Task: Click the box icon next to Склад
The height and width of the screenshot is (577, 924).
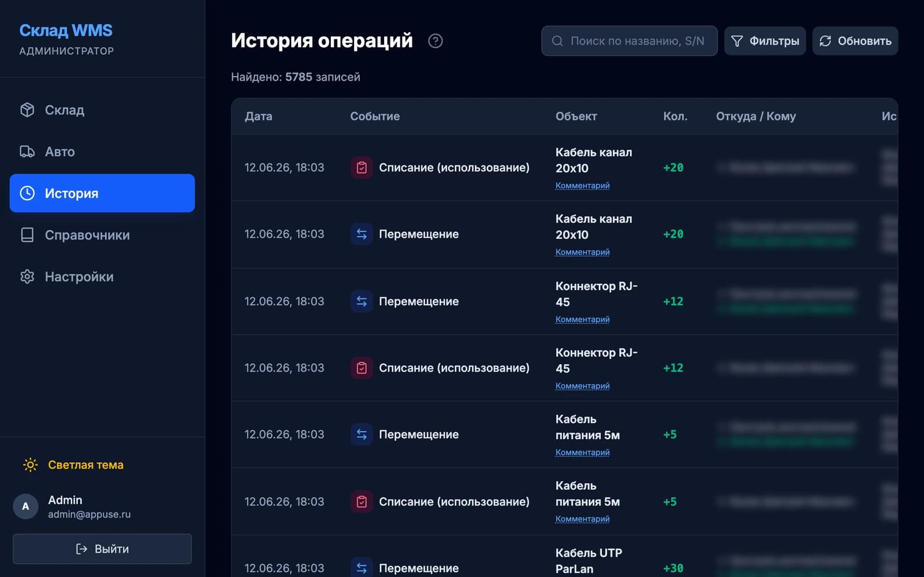Action: 27,110
